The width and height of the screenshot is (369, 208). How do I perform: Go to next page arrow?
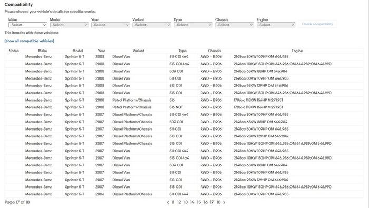[224, 202]
